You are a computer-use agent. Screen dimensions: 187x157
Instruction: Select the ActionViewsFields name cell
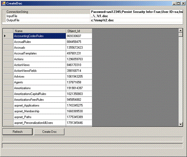point(40,71)
